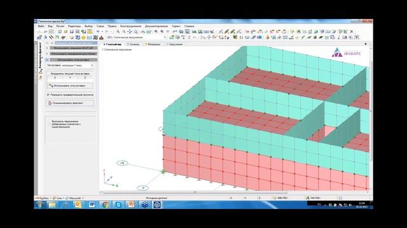Expand the Использовать направление section
The image size is (407, 228).
(74, 54)
